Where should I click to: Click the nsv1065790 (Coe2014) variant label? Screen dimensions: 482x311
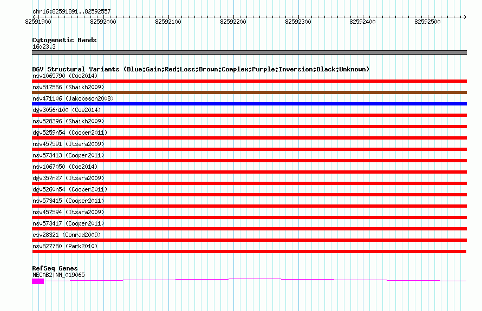[65, 76]
